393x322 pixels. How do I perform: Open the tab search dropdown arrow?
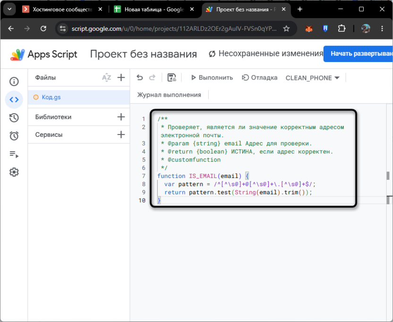(9, 9)
